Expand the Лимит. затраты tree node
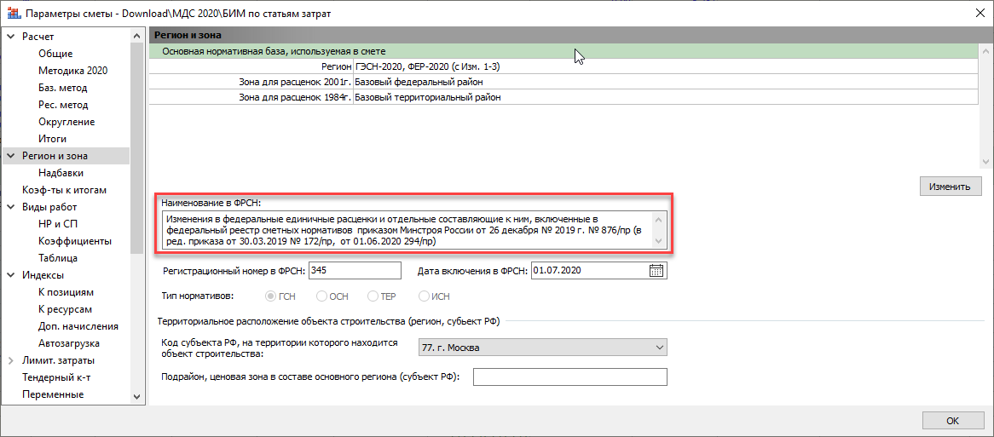Screen dimensions: 994x437 point(11,360)
